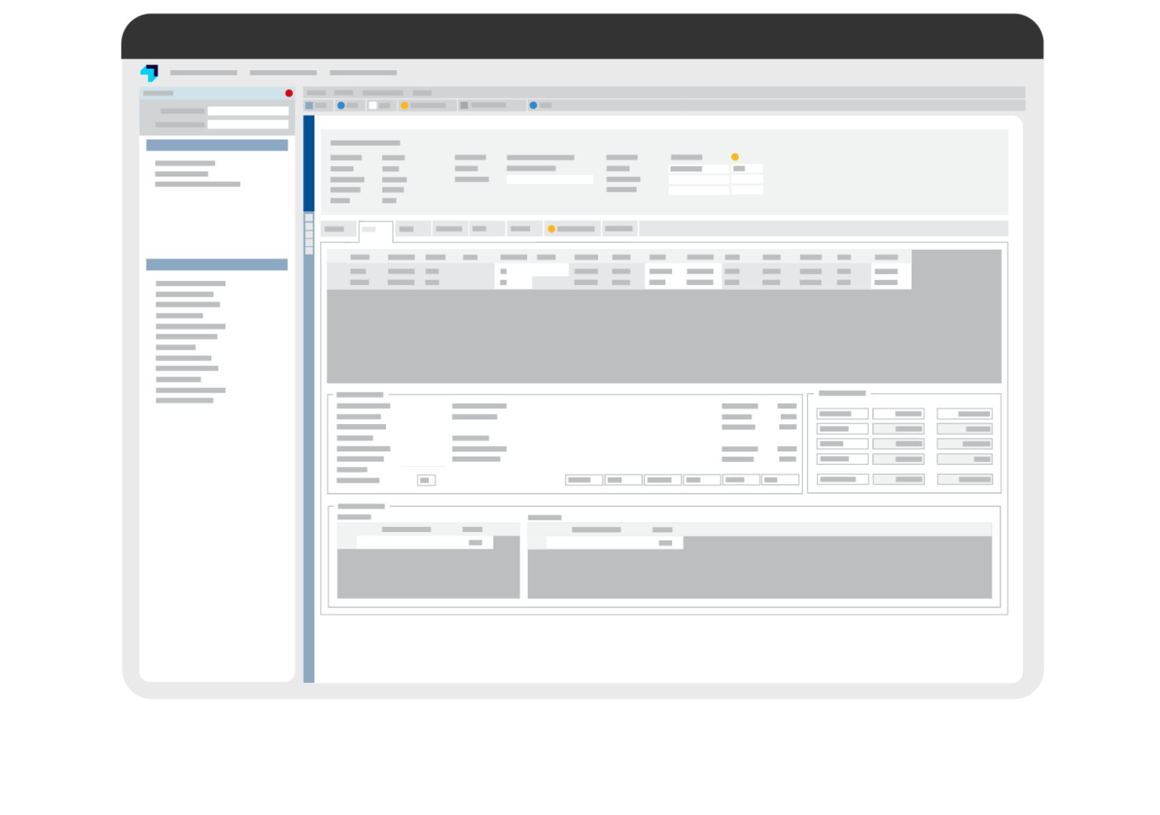Click the small checkbox in the second table row
Screen dimensions: 1160x815
[x=503, y=282]
